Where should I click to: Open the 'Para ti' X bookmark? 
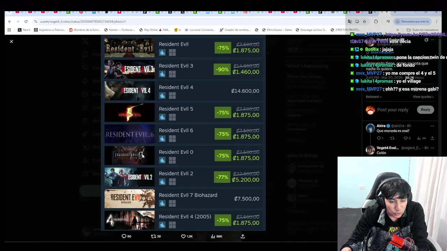(24, 30)
